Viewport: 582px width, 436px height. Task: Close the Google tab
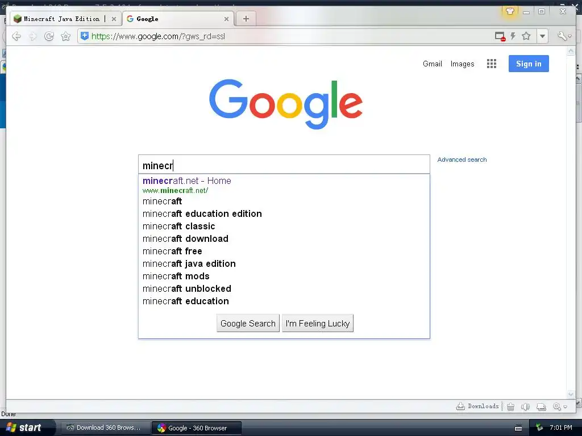point(226,19)
